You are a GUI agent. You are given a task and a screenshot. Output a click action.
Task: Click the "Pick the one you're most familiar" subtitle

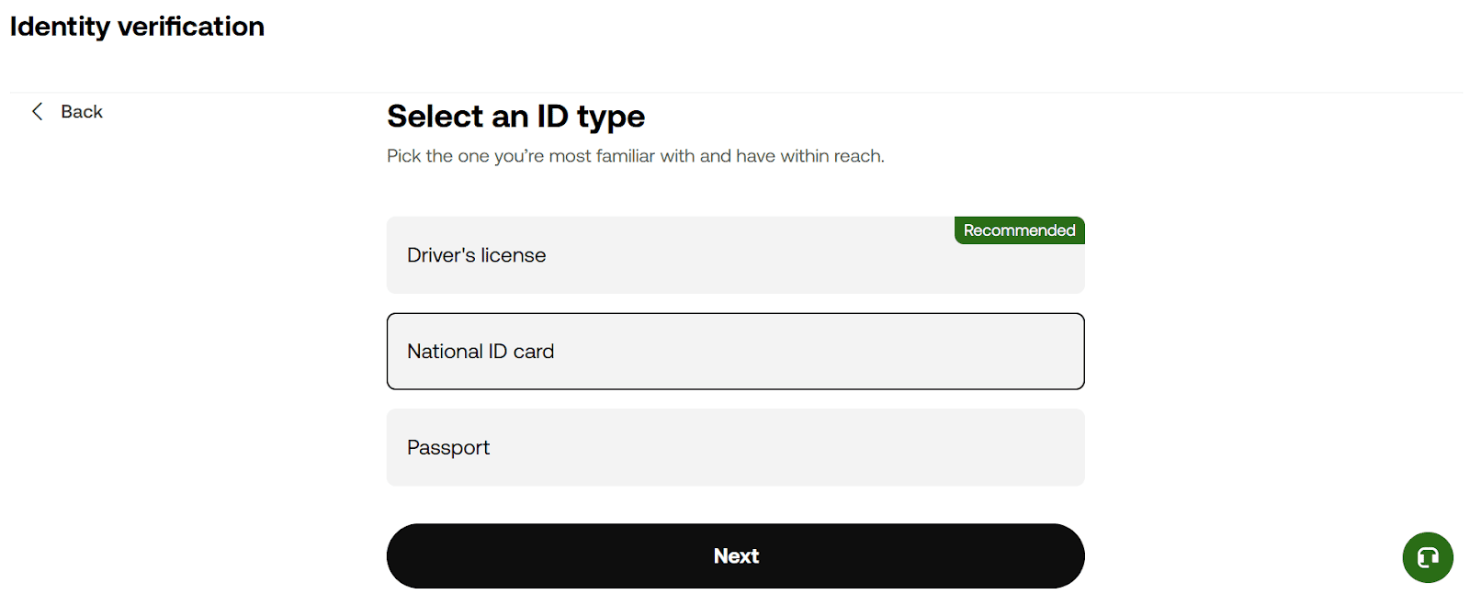[635, 156]
